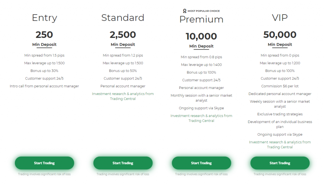Image resolution: width=324 pixels, height=184 pixels.
Task: Click Premium's Ongoing support via Skype line
Action: [x=202, y=108]
